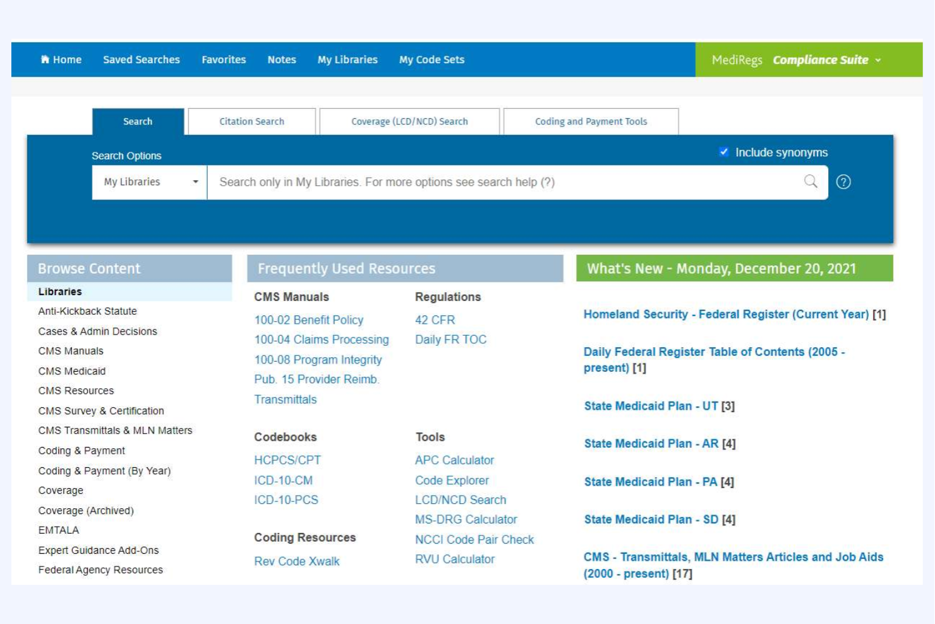Screen dimensions: 935x624
Task: Uncheck the Include synonyms checkbox
Action: point(723,152)
